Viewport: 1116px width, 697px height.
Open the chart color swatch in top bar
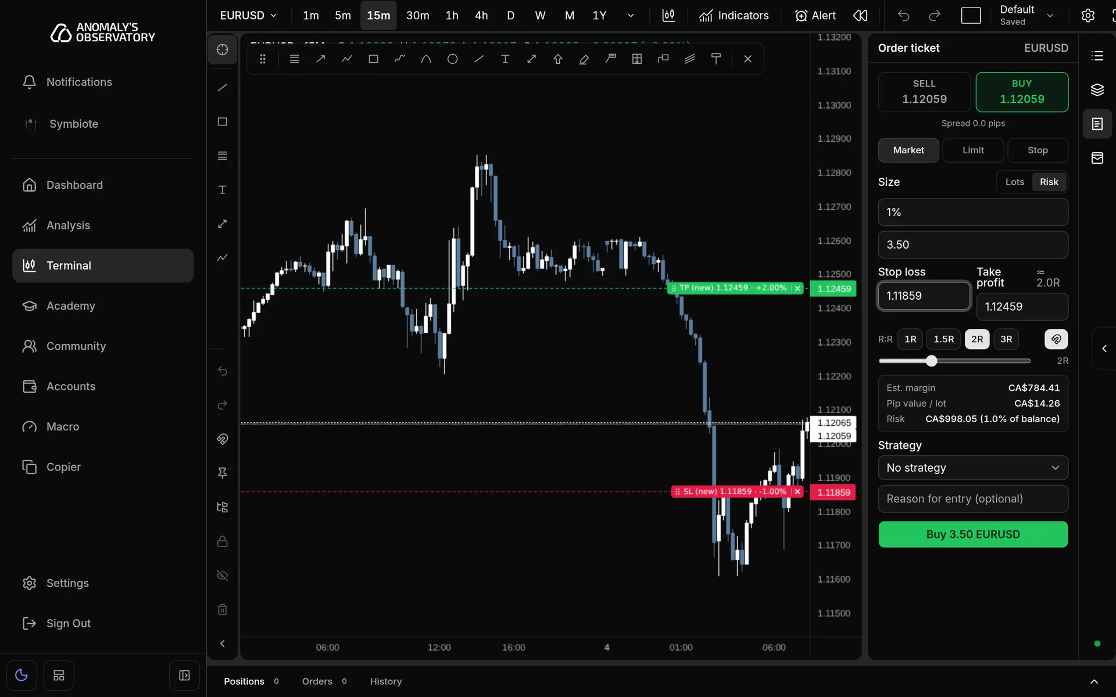click(970, 16)
